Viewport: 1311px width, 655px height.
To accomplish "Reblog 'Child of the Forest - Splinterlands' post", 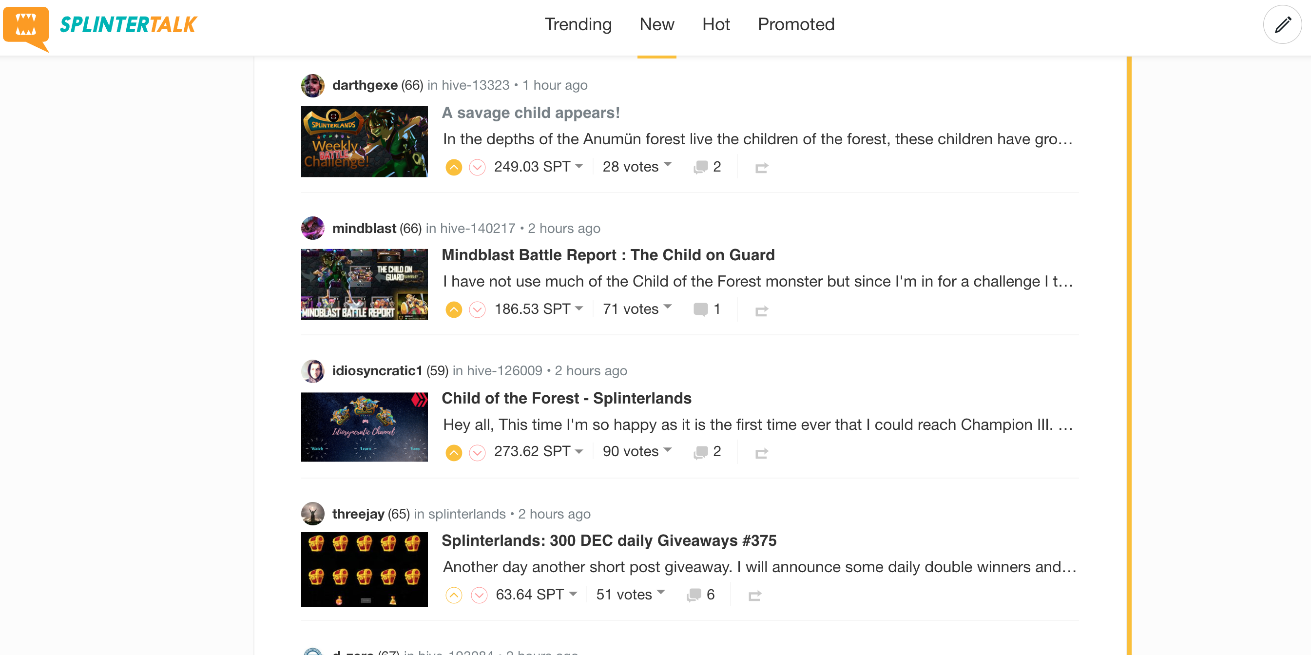I will 761,453.
